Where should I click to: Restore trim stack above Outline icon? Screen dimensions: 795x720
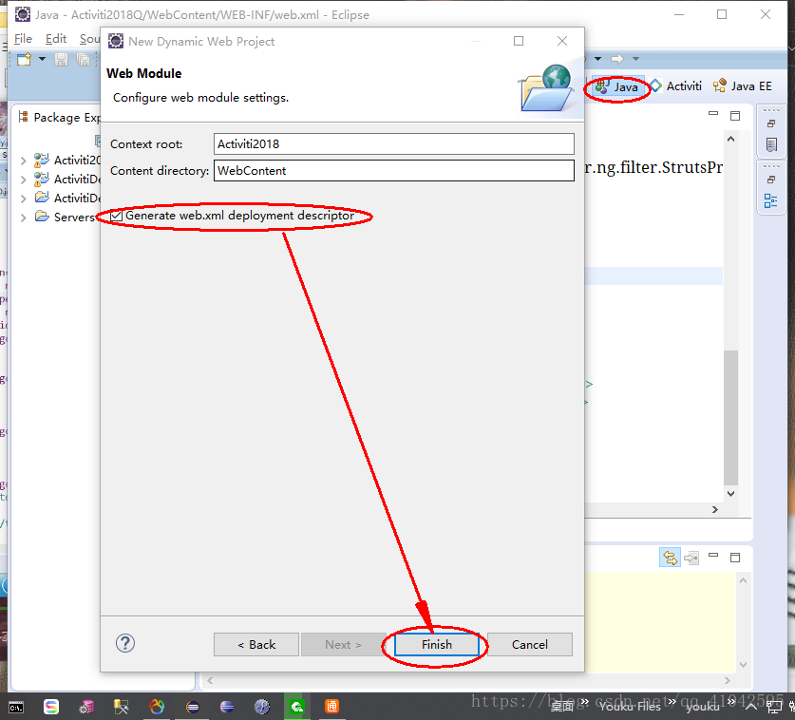tap(771, 180)
